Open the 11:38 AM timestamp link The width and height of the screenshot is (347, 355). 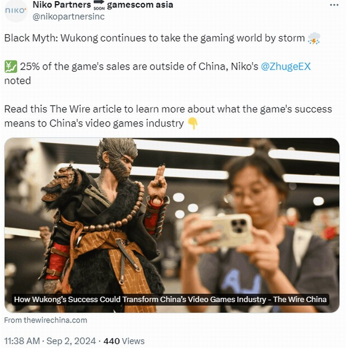(x=22, y=341)
